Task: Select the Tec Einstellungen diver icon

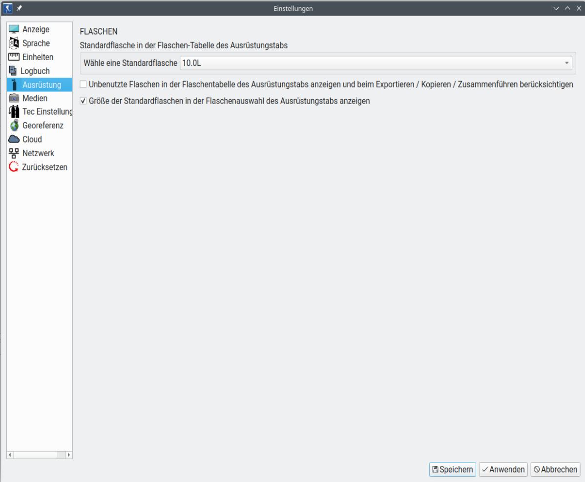Action: pos(14,112)
